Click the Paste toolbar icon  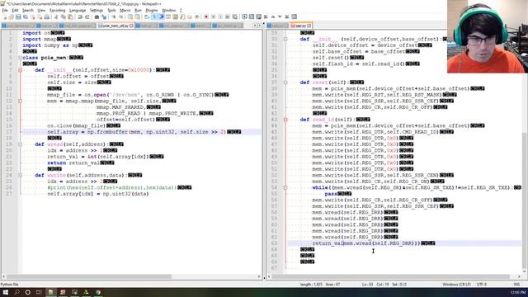[70, 16]
